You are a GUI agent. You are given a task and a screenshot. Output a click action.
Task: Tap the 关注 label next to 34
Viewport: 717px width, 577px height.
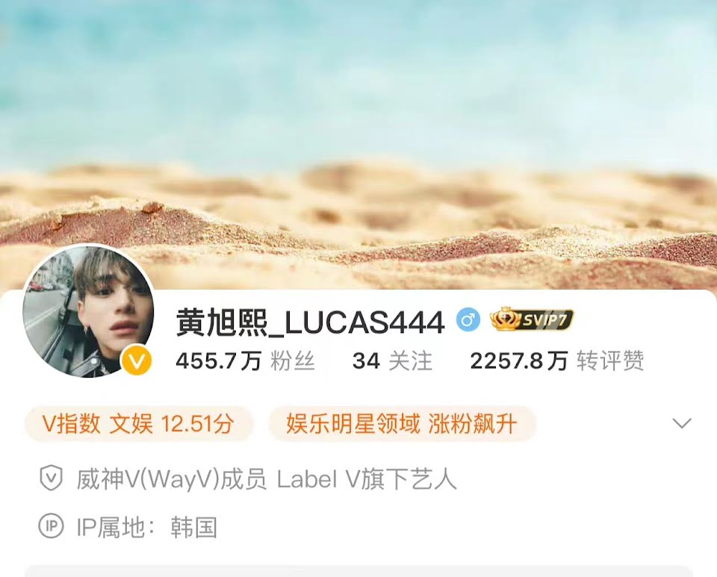point(410,361)
